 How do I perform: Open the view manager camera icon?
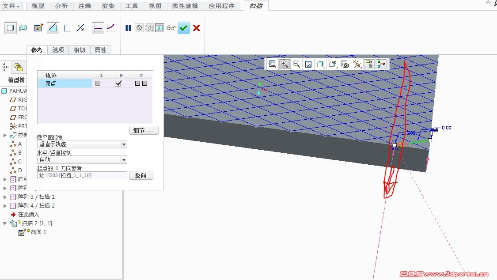[345, 64]
